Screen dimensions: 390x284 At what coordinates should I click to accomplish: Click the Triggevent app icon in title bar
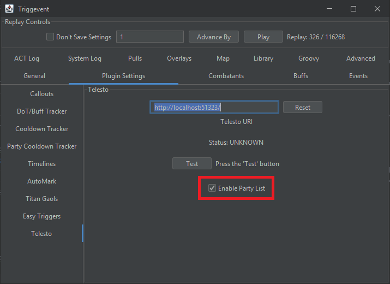point(9,9)
